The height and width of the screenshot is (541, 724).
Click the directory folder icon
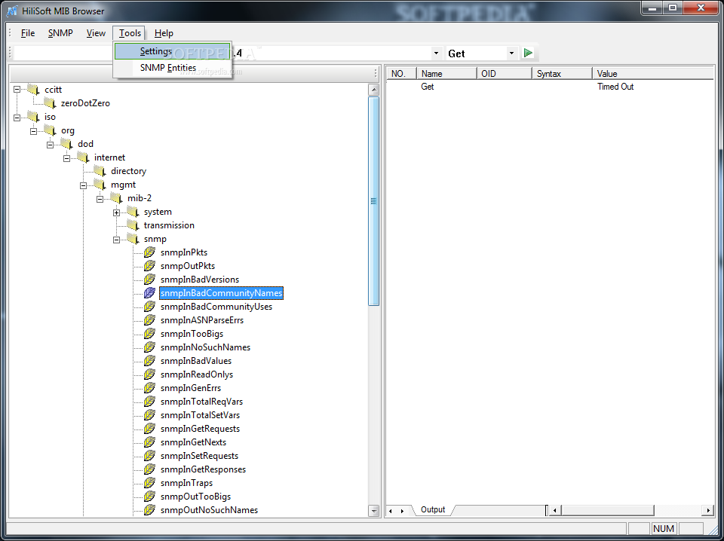(100, 170)
